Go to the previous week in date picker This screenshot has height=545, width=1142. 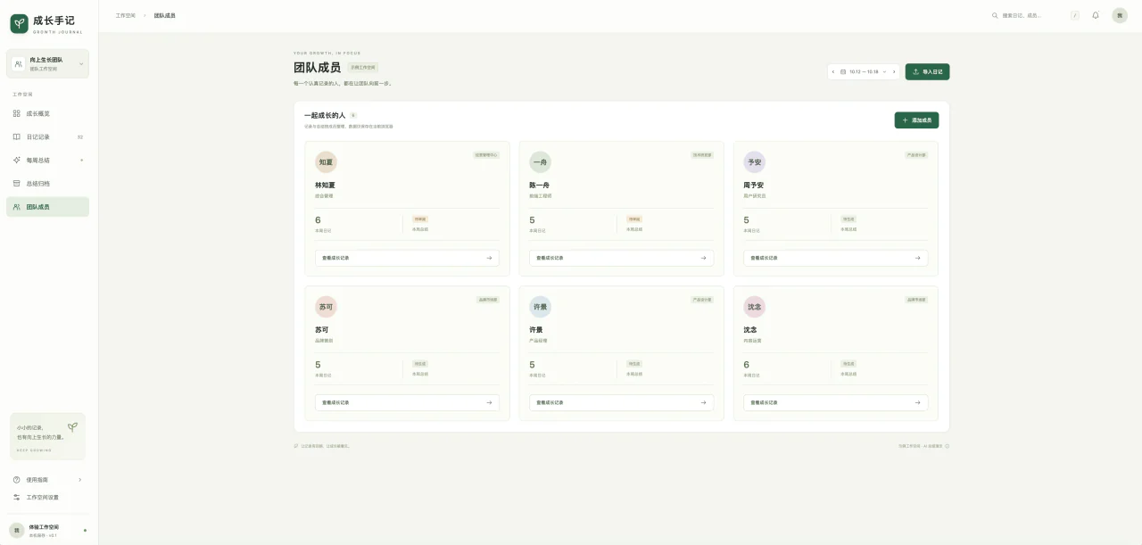[833, 71]
